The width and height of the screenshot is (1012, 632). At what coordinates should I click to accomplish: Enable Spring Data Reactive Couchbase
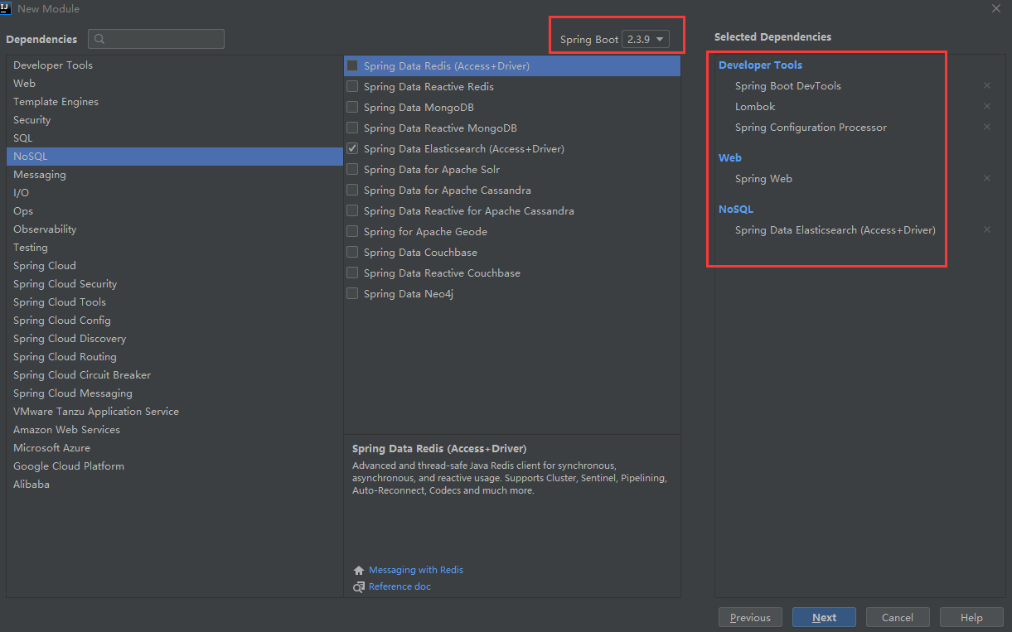(352, 273)
